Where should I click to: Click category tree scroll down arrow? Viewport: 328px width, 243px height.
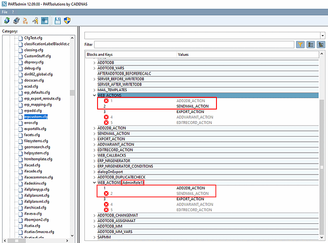pos(72,236)
